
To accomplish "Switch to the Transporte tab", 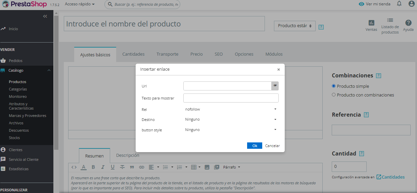I will point(167,54).
